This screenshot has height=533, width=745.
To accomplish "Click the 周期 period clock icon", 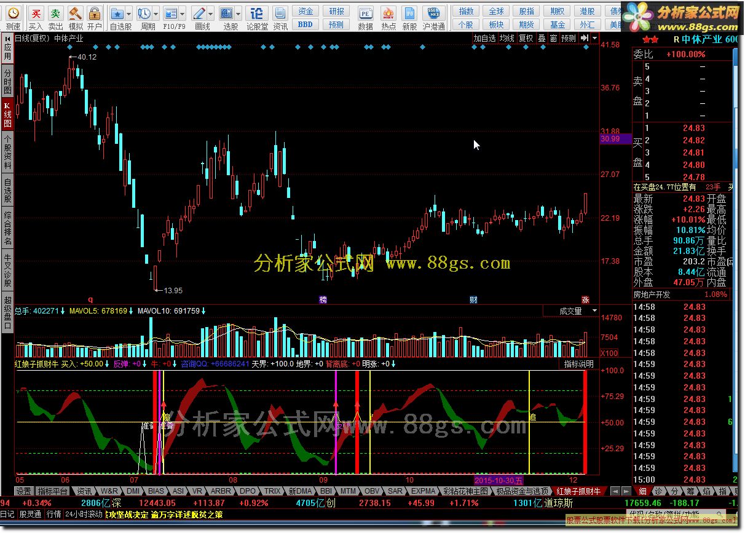I will pyautogui.click(x=144, y=12).
